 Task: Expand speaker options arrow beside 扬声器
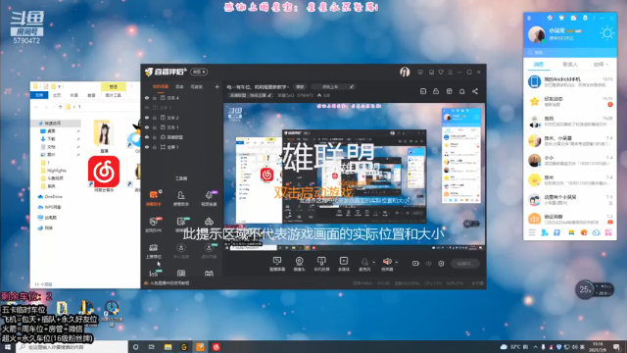(x=396, y=263)
